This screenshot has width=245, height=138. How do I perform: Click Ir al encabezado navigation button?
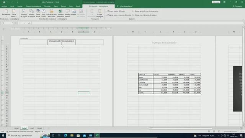pos(92,13)
